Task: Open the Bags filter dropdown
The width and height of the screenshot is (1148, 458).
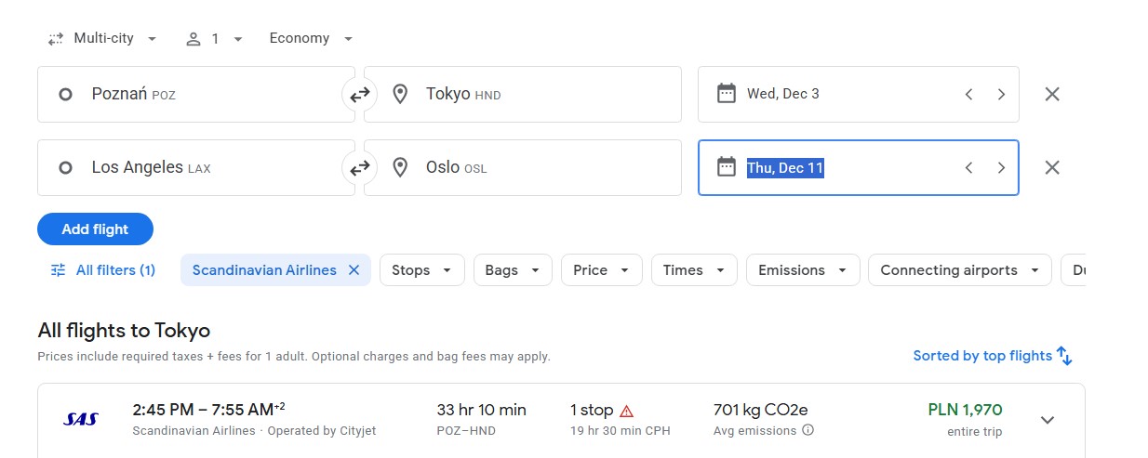Action: tap(513, 270)
